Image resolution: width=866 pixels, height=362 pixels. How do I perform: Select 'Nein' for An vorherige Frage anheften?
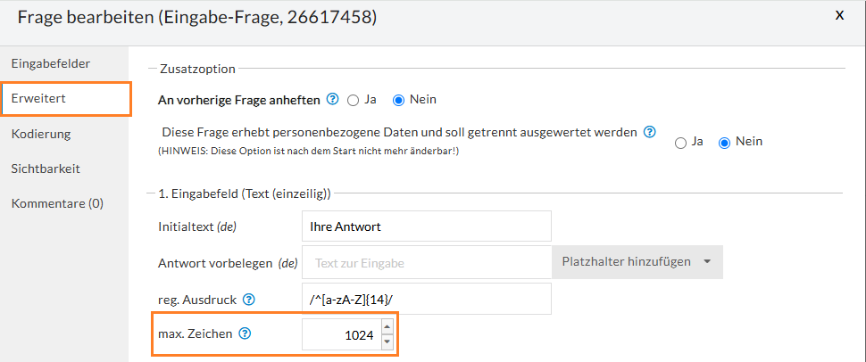[x=399, y=99]
